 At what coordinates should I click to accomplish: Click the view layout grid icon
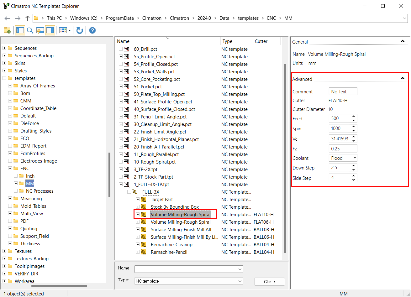63,30
